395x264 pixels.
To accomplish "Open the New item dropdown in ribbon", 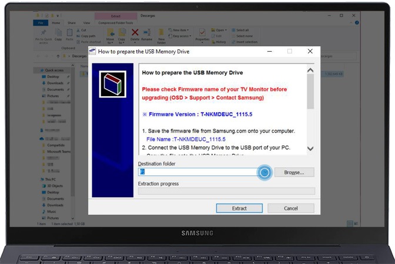I will tap(178, 30).
